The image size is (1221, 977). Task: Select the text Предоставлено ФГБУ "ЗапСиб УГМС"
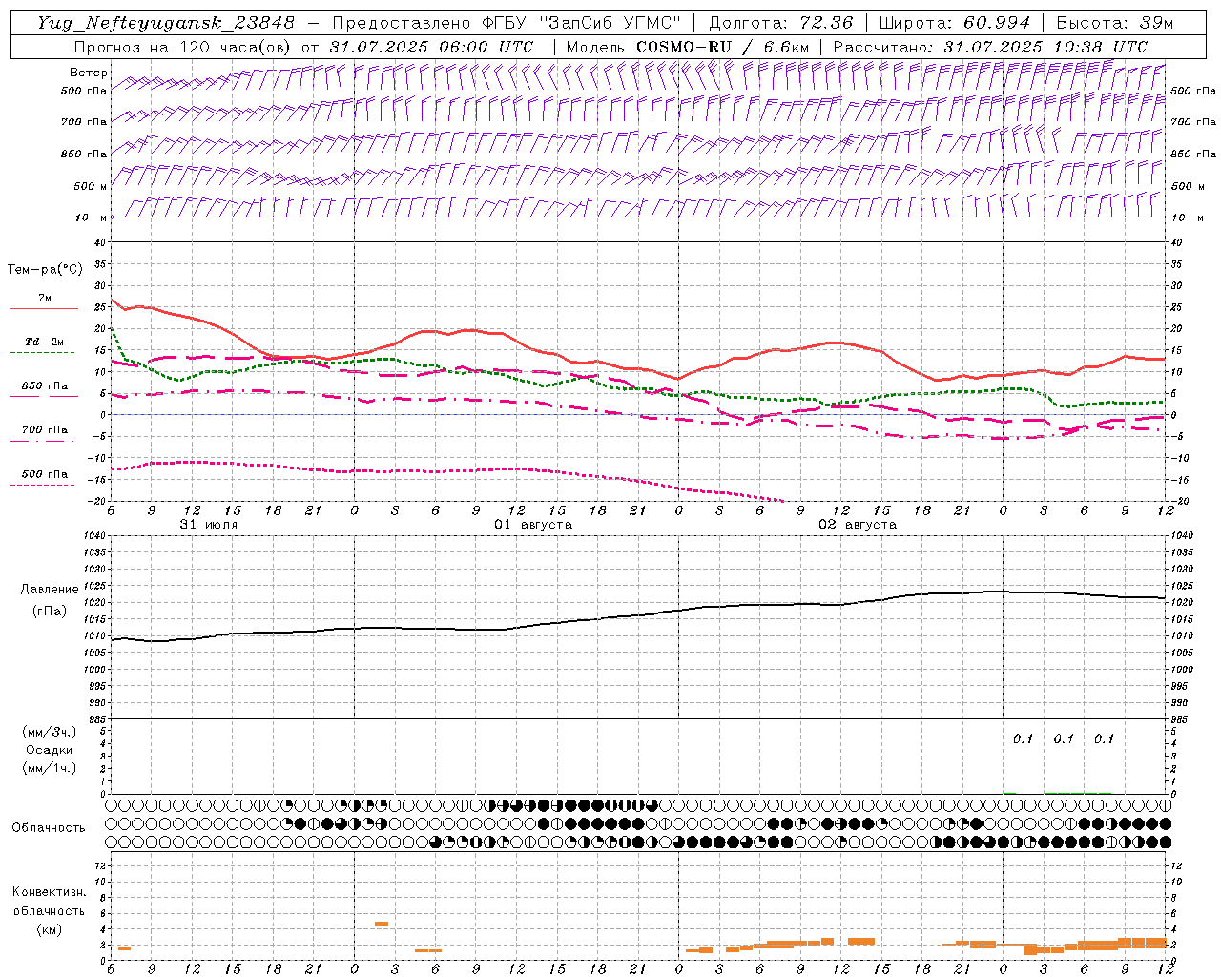[x=507, y=23]
